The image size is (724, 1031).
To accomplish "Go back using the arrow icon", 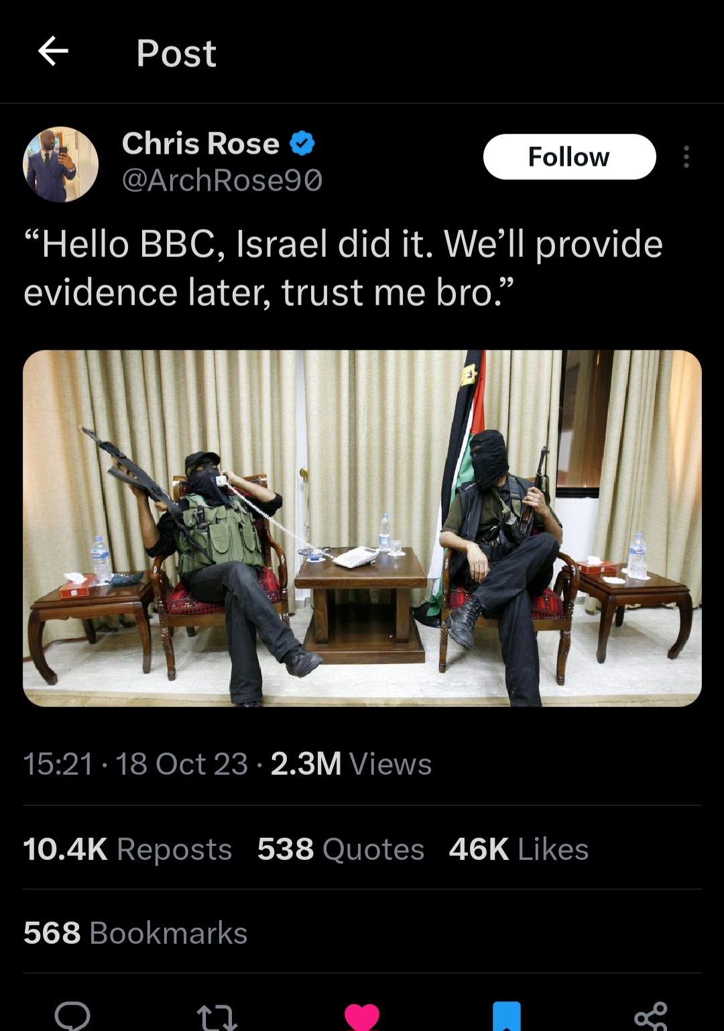I will 53,52.
